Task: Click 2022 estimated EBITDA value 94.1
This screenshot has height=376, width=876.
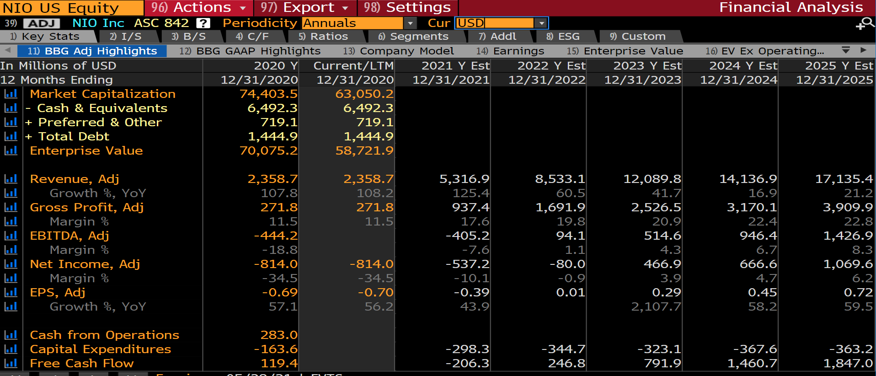Action: 571,236
